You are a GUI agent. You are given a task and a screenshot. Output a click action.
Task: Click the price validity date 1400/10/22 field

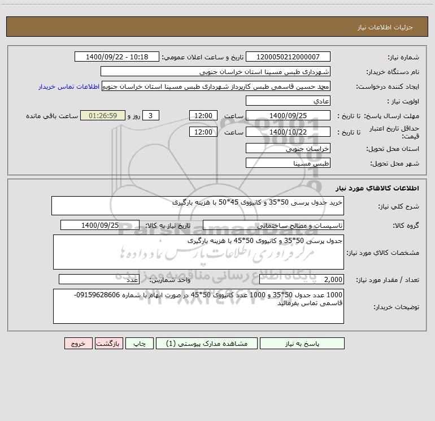(x=288, y=132)
